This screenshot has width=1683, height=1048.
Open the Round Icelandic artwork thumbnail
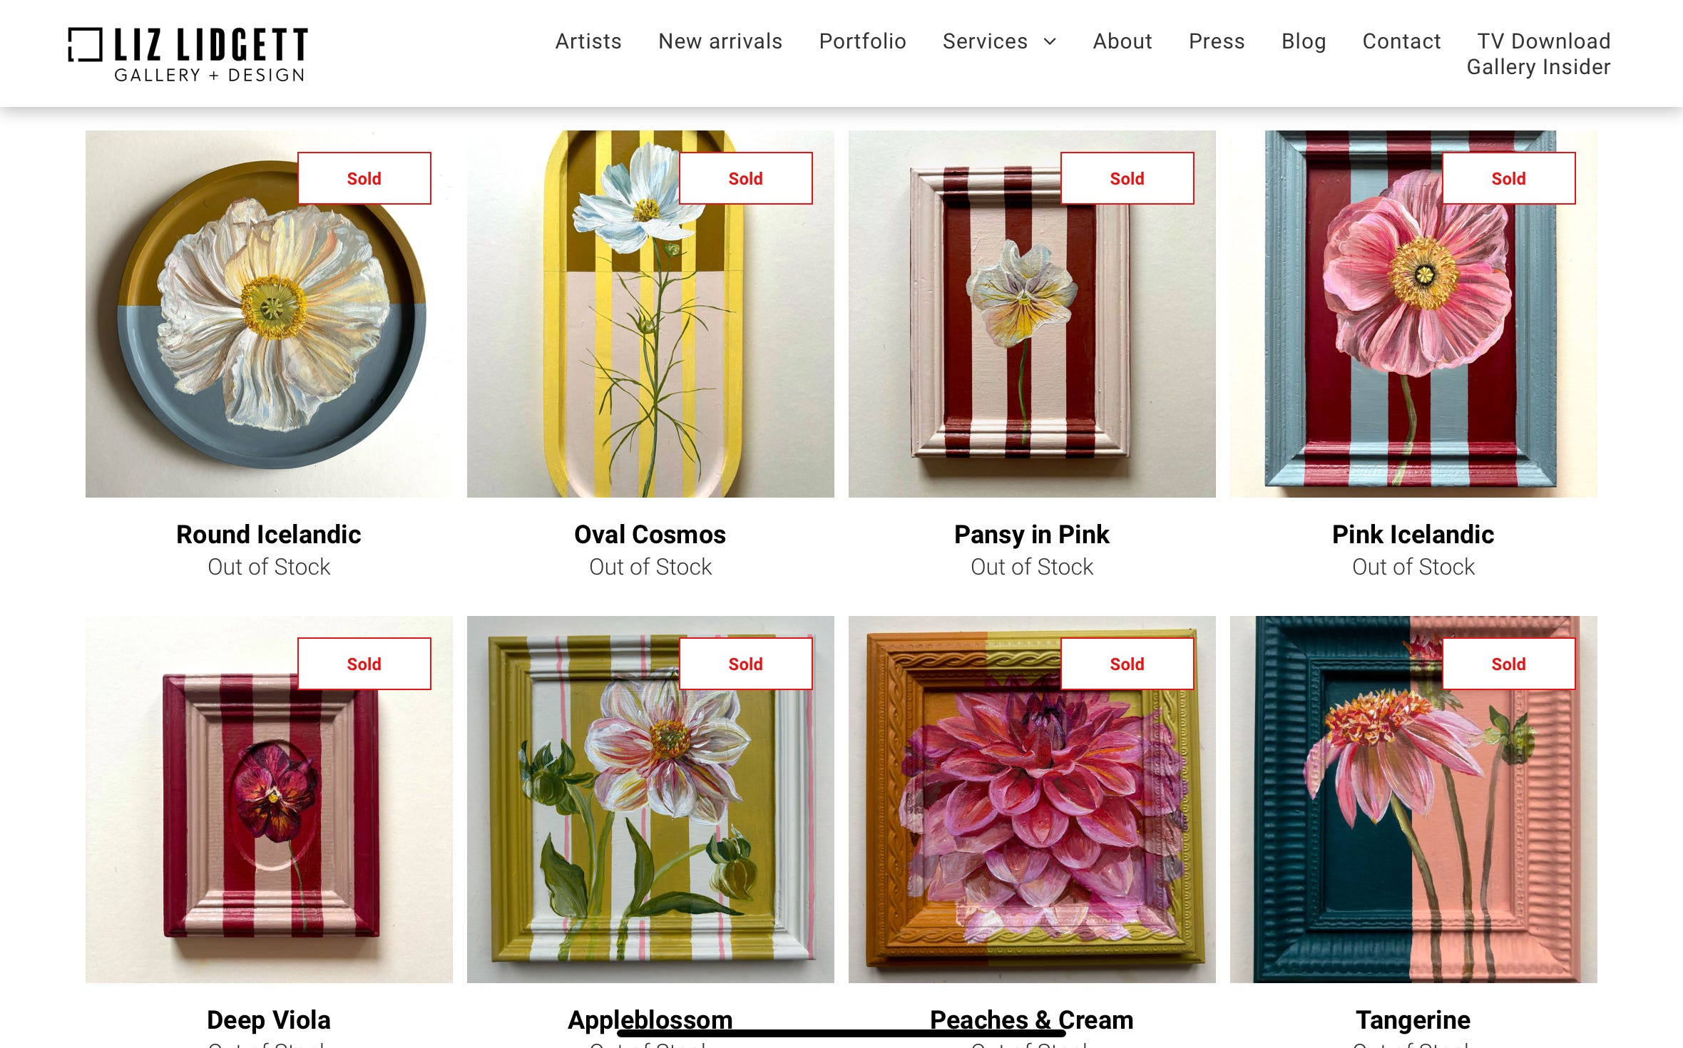[x=269, y=314]
